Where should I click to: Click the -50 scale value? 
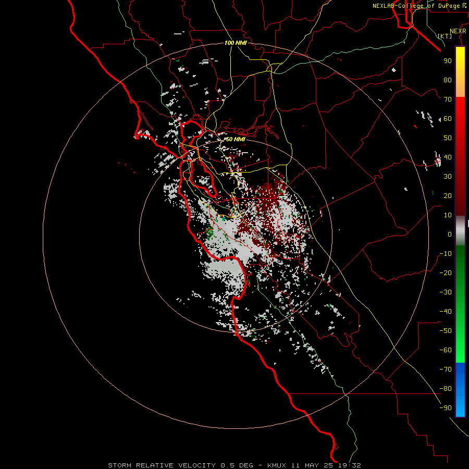[446, 331]
